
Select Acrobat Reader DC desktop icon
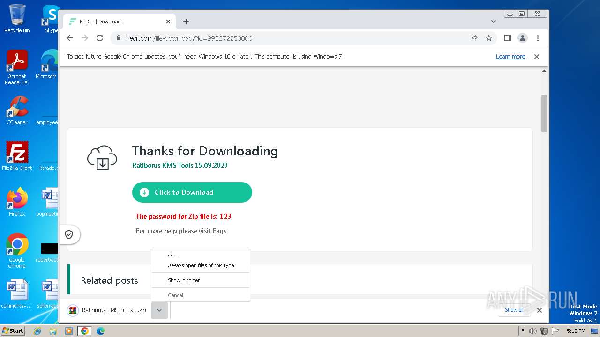click(17, 67)
